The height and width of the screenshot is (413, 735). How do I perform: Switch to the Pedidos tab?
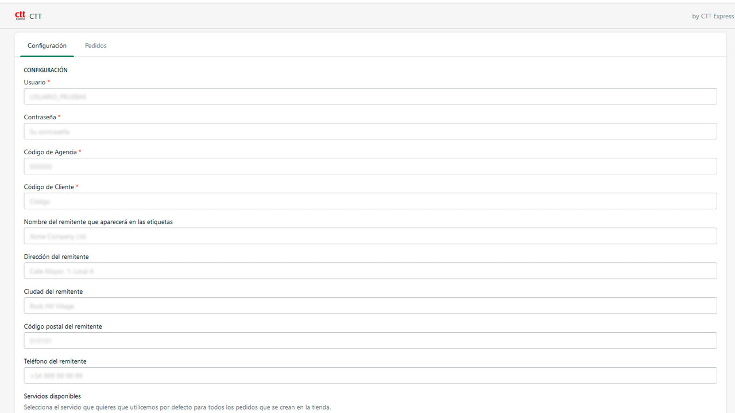[95, 45]
